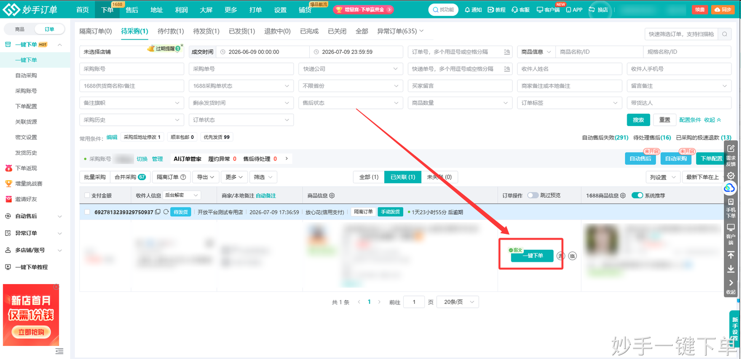This screenshot has height=359, width=741.
Task: Click the 搜索 search button
Action: point(638,120)
